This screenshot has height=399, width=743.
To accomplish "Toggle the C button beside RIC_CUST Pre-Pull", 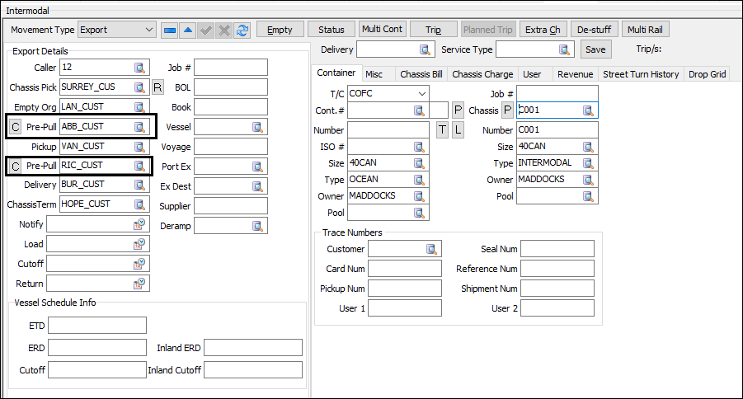I will [14, 167].
